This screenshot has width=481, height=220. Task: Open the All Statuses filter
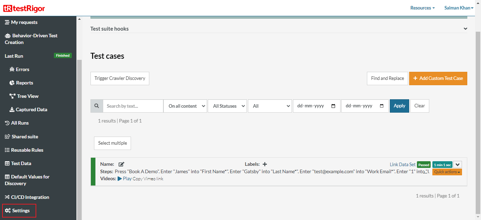227,106
